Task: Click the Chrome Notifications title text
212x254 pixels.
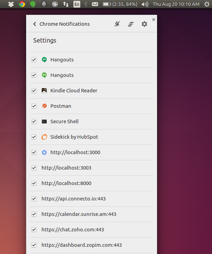Action: coord(64,24)
